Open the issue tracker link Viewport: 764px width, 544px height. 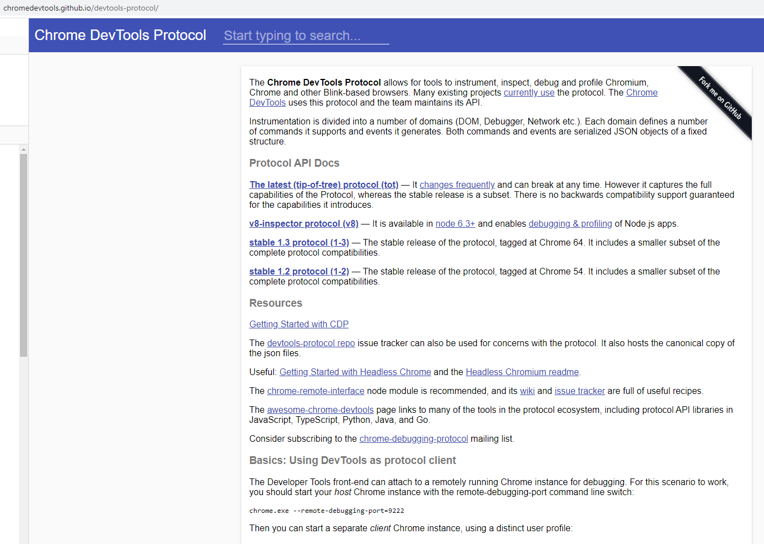pyautogui.click(x=580, y=391)
